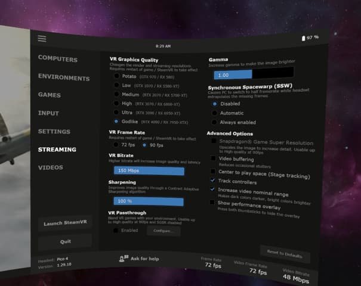Enable Video buffering checkbox

(213, 158)
